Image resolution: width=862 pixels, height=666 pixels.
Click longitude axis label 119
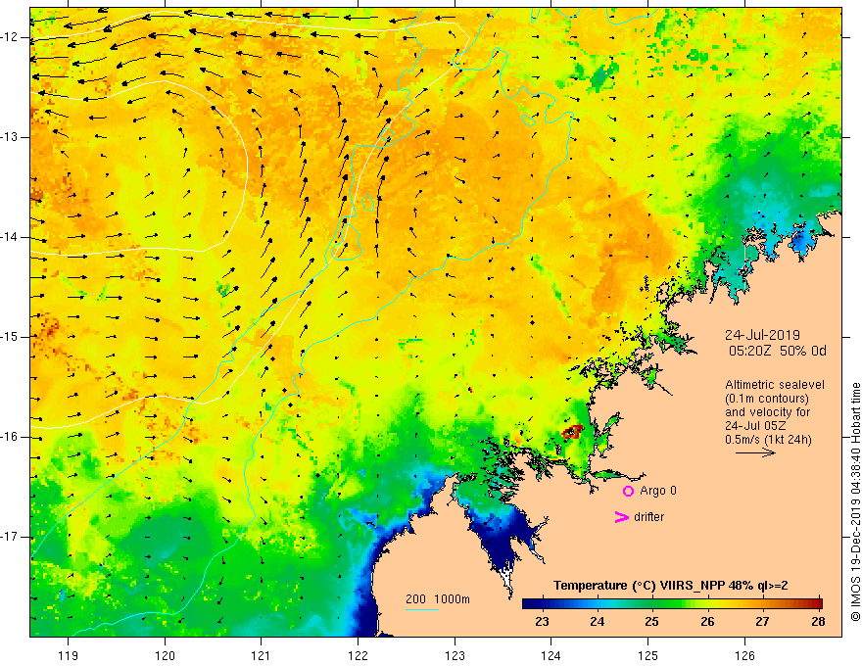point(68,655)
